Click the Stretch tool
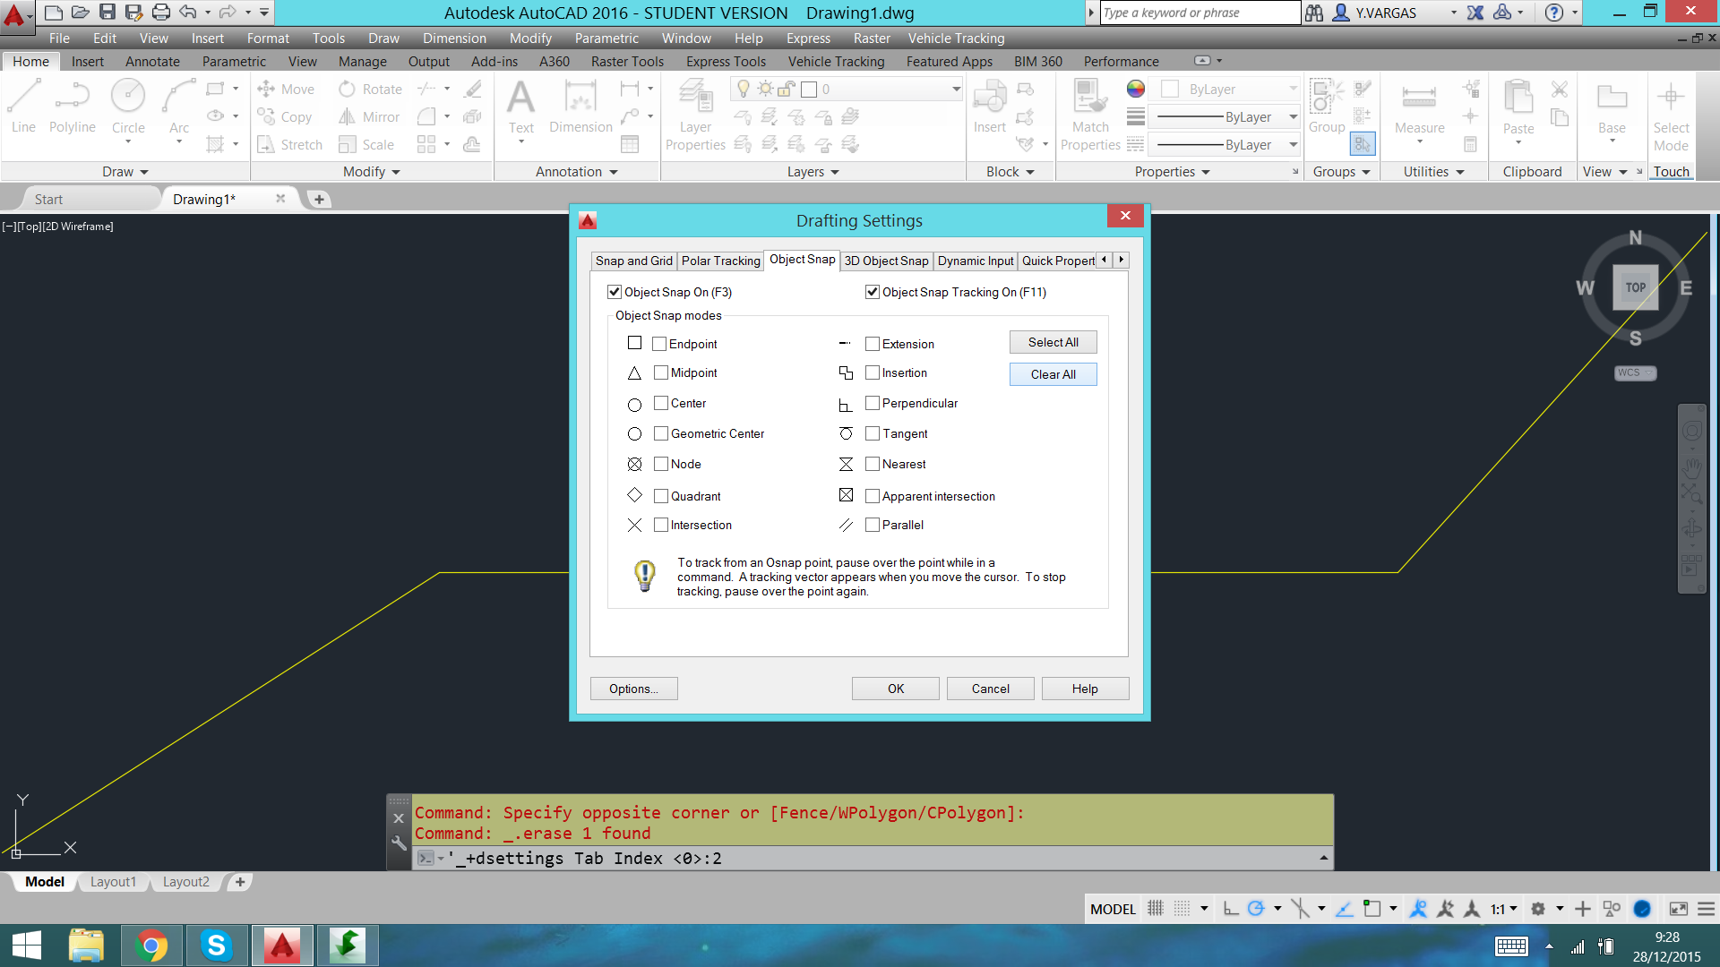The height and width of the screenshot is (967, 1720). coord(289,144)
